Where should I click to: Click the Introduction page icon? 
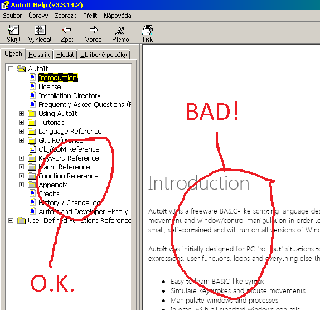[x=33, y=77]
